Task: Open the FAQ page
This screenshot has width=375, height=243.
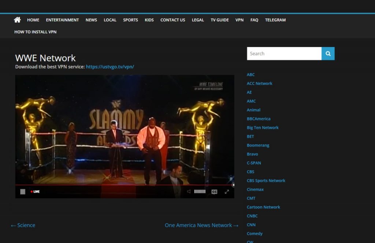Action: click(x=254, y=20)
